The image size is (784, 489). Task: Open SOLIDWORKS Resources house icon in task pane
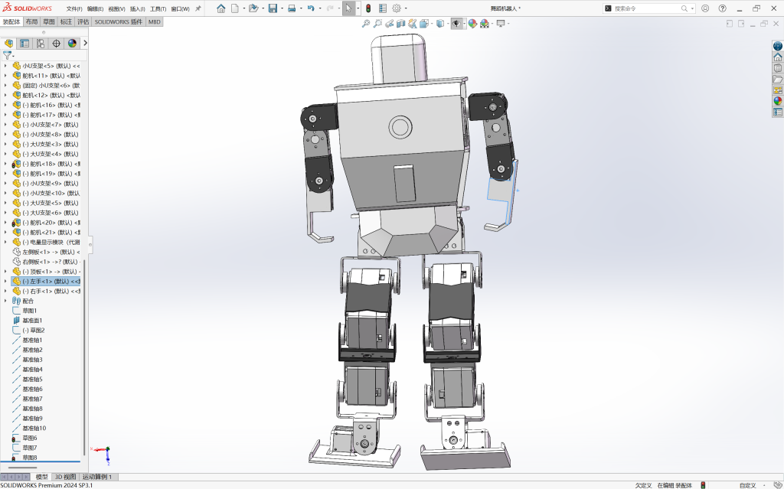pos(778,57)
